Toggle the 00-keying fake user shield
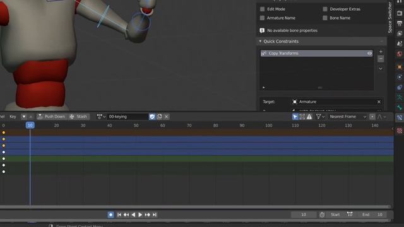This screenshot has height=227, width=404. point(152,117)
